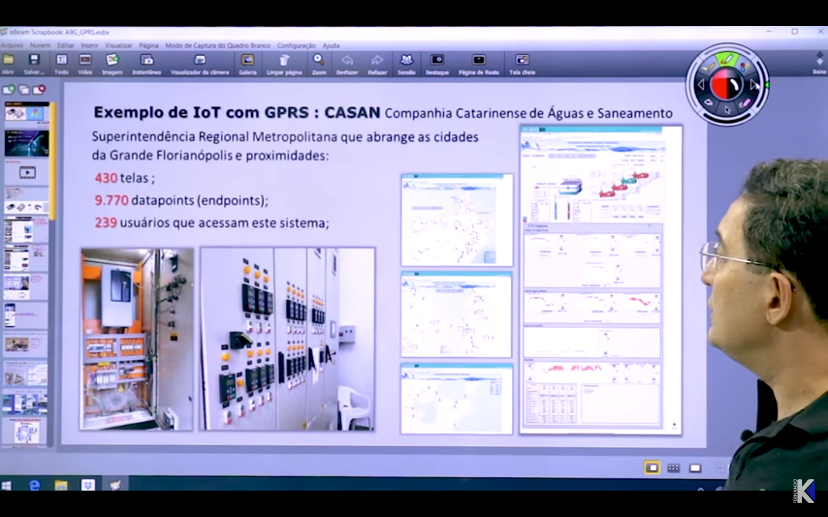This screenshot has height=517, width=828.
Task: Duplicate the current page in panel
Action: [24, 90]
